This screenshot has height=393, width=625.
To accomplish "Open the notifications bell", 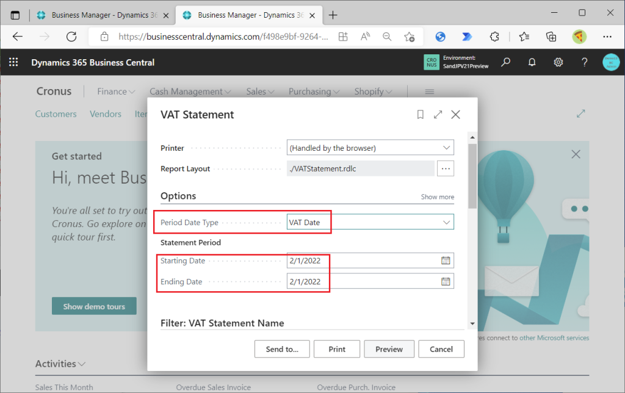I will [x=532, y=62].
